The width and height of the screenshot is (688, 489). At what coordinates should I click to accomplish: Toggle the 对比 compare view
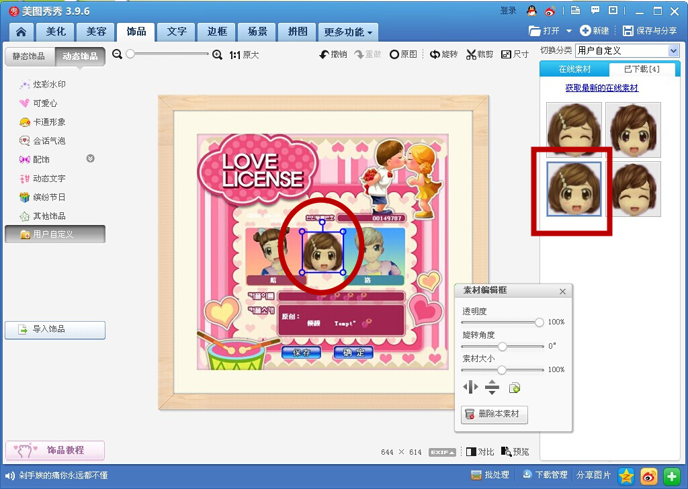coord(480,452)
